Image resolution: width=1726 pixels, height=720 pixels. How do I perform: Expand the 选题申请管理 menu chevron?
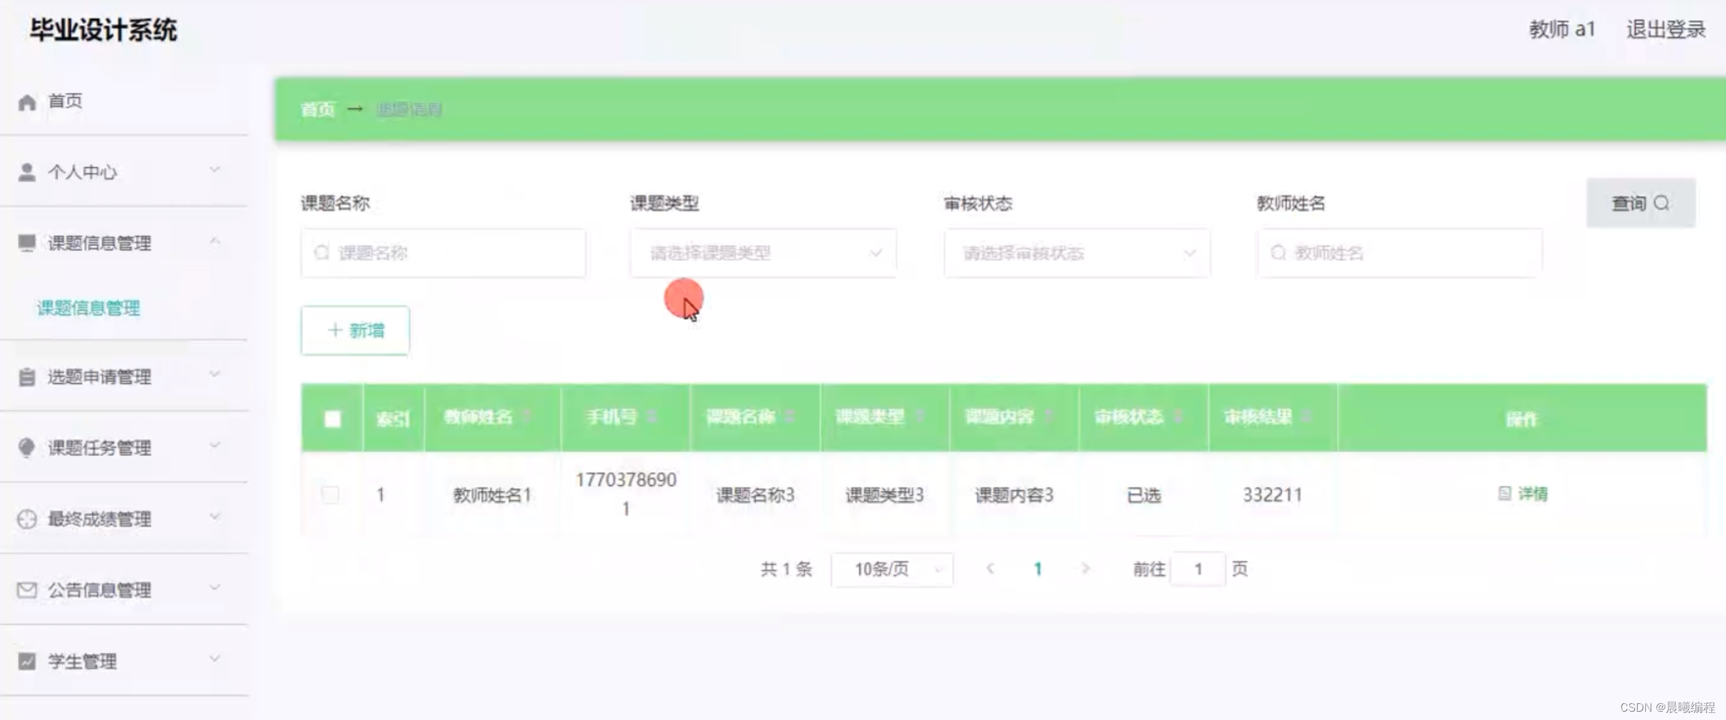pyautogui.click(x=215, y=374)
